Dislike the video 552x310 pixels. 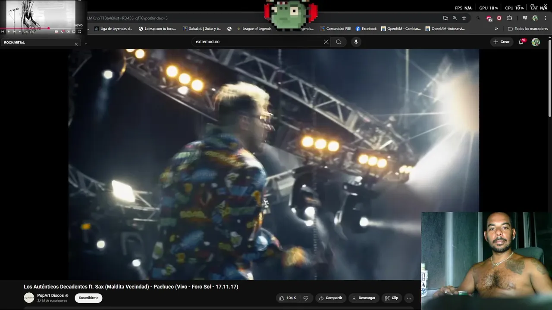click(x=306, y=298)
